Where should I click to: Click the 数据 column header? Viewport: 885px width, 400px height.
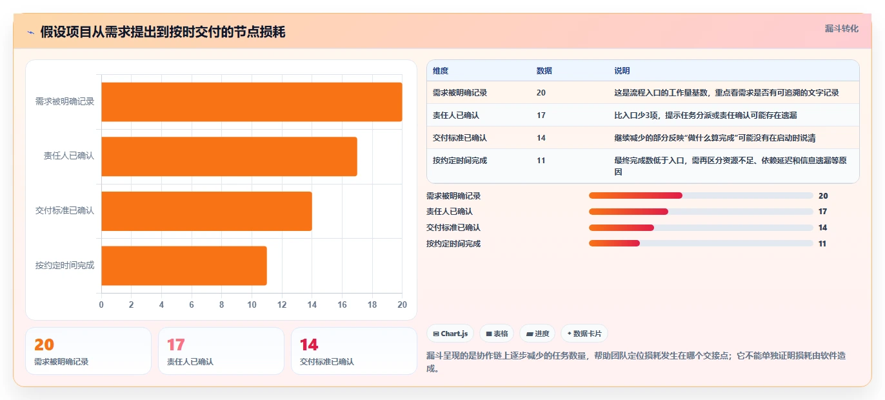coord(544,71)
